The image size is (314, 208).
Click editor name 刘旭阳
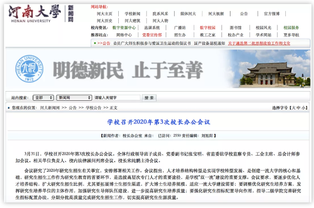click(x=207, y=135)
